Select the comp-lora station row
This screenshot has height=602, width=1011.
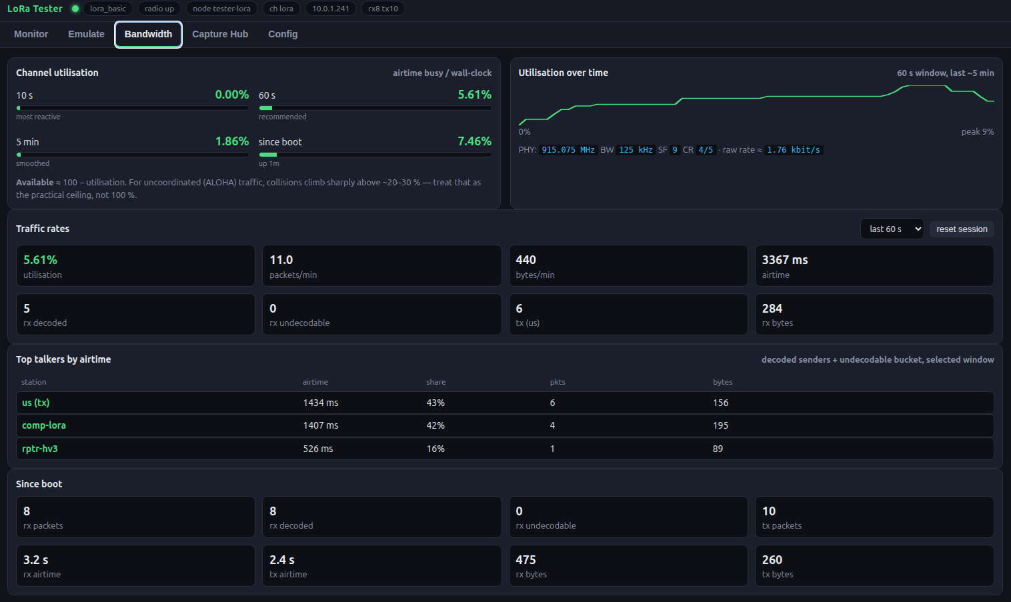tap(505, 425)
